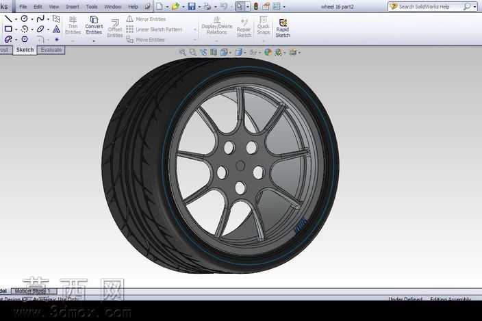Expand the Line tool dropdown arrow

pyautogui.click(x=16, y=19)
